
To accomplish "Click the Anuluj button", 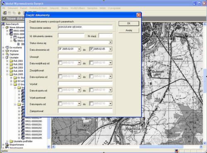I will point(129,30).
